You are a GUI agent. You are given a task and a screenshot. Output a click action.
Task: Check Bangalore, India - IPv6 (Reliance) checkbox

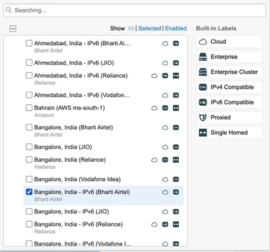coord(29,224)
